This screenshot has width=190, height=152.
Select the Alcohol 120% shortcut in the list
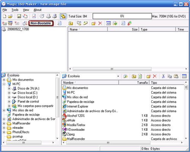tap(76, 116)
